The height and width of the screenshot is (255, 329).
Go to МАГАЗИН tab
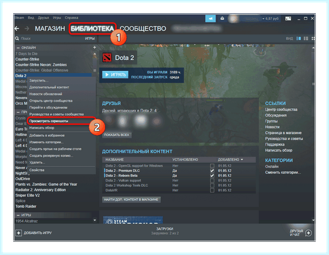point(50,29)
